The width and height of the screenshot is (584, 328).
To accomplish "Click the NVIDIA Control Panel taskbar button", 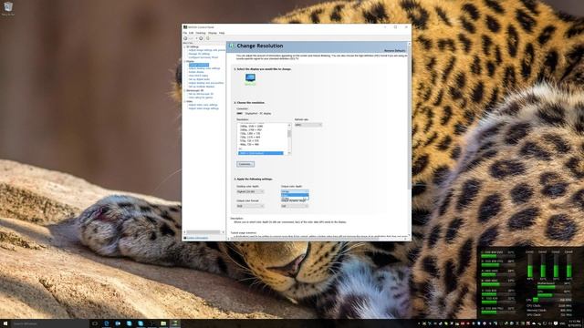I will pos(174,323).
